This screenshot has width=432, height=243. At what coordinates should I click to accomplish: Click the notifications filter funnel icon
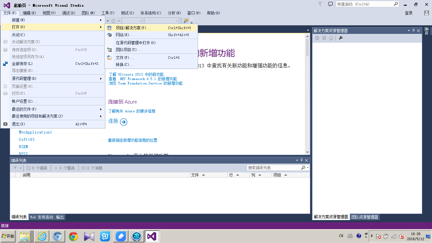pos(320,4)
